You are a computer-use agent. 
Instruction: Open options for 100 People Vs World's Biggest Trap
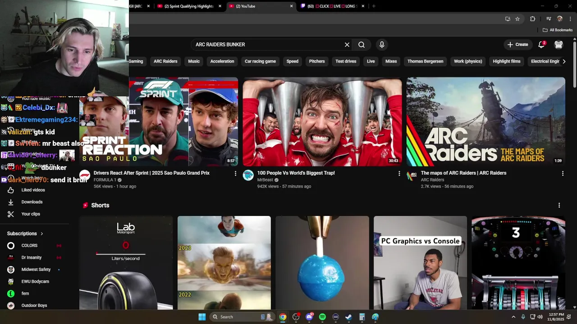coord(399,173)
